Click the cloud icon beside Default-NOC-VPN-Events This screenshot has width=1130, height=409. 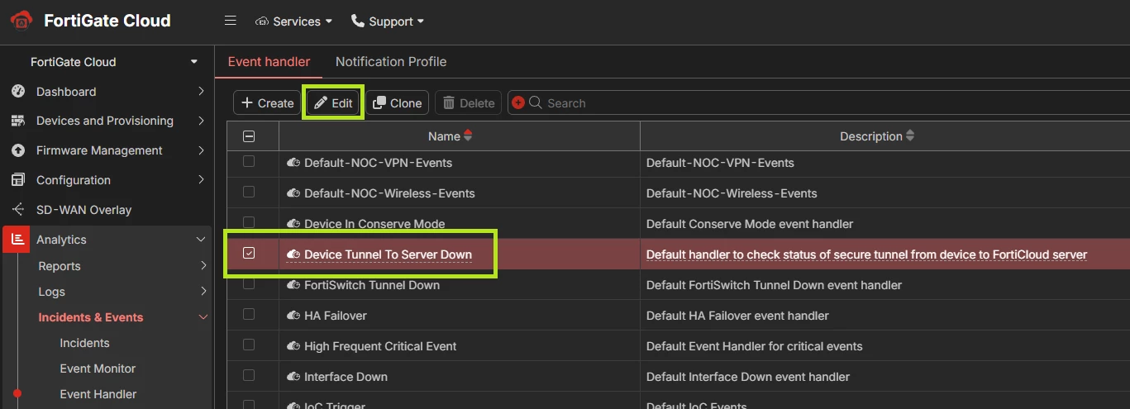click(x=293, y=163)
